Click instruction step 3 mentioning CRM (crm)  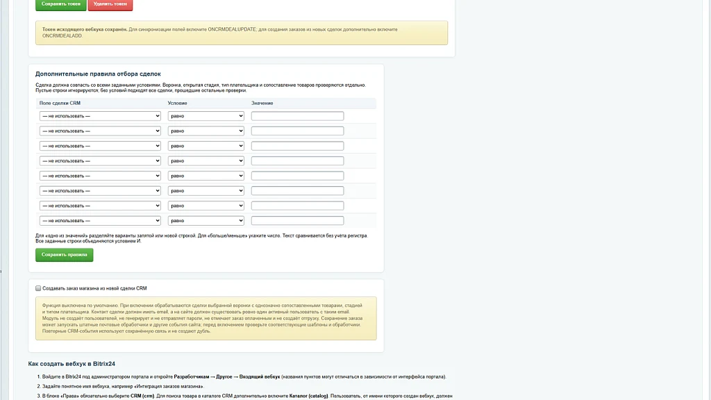247,397
